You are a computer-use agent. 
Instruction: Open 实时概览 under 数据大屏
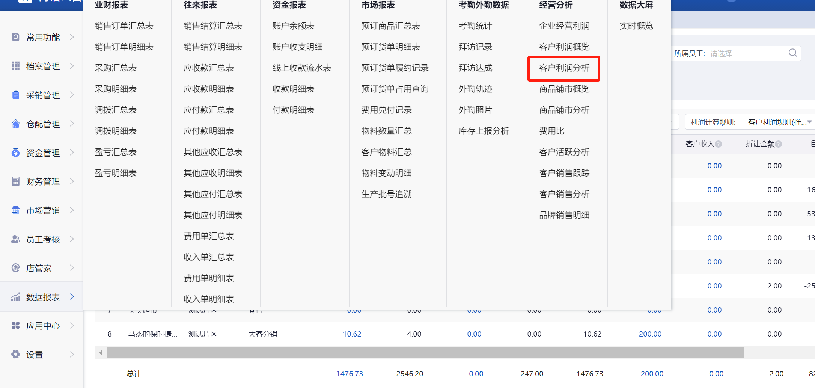click(636, 26)
